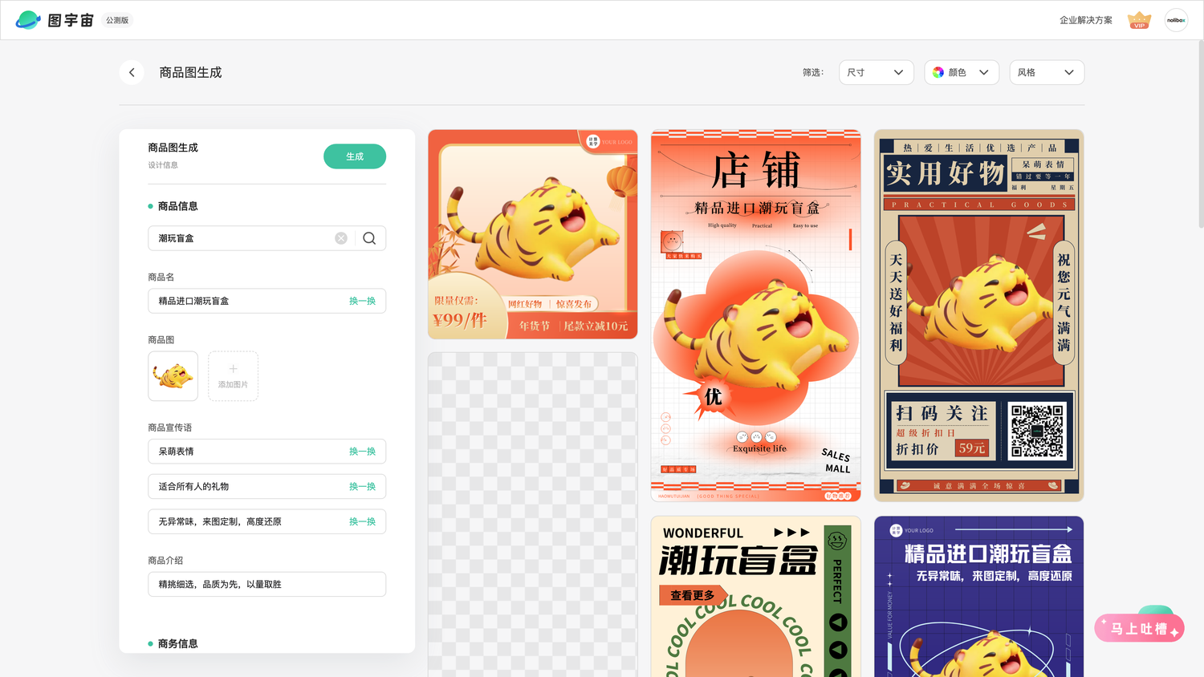
Task: Open the VIP crown icon
Action: click(x=1139, y=20)
